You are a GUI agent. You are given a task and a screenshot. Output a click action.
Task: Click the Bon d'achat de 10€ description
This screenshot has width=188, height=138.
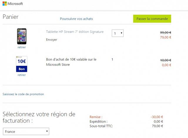(71, 62)
